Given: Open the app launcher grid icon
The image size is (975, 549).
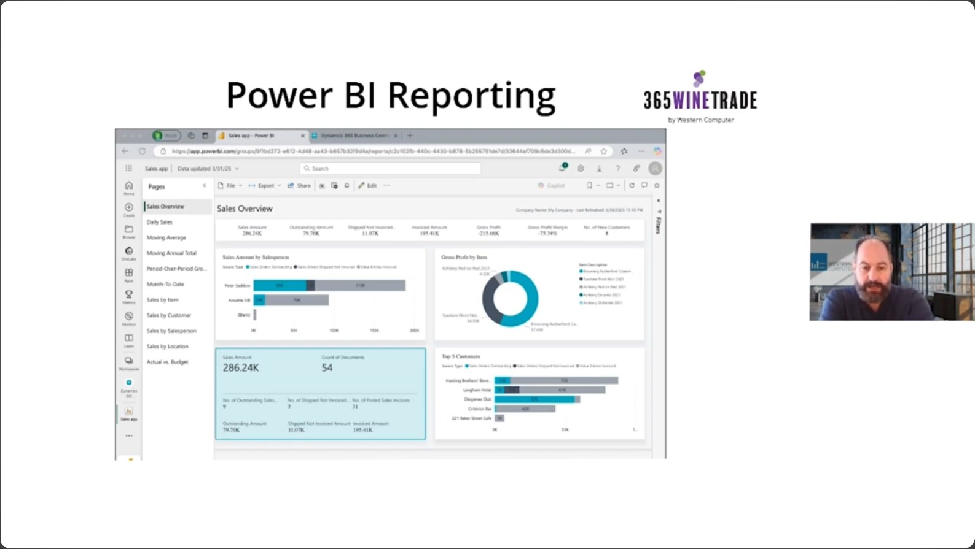Looking at the screenshot, I should 128,168.
